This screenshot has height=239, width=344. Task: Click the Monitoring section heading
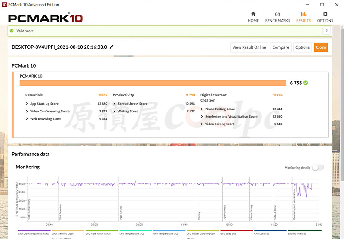pyautogui.click(x=28, y=167)
